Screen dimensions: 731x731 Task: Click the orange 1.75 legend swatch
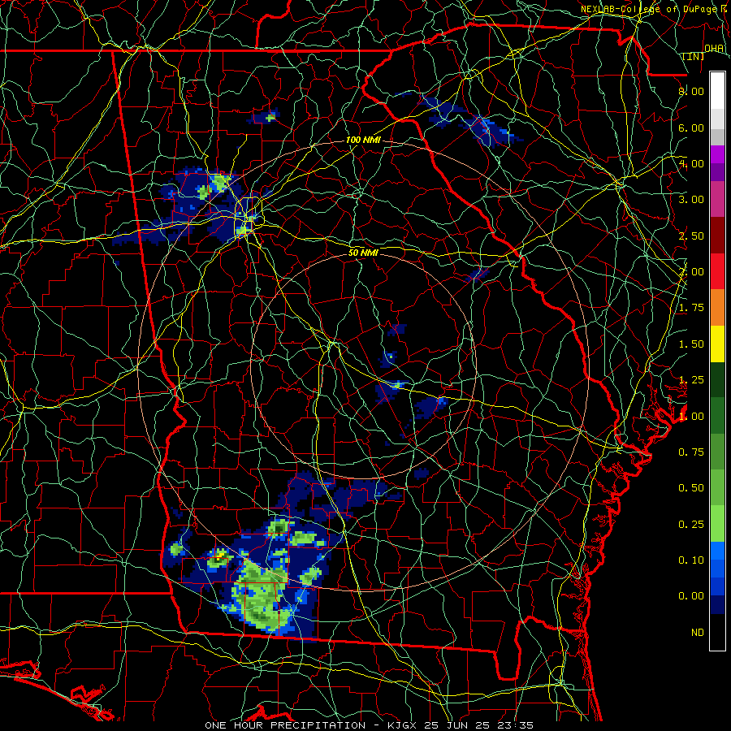pos(717,307)
